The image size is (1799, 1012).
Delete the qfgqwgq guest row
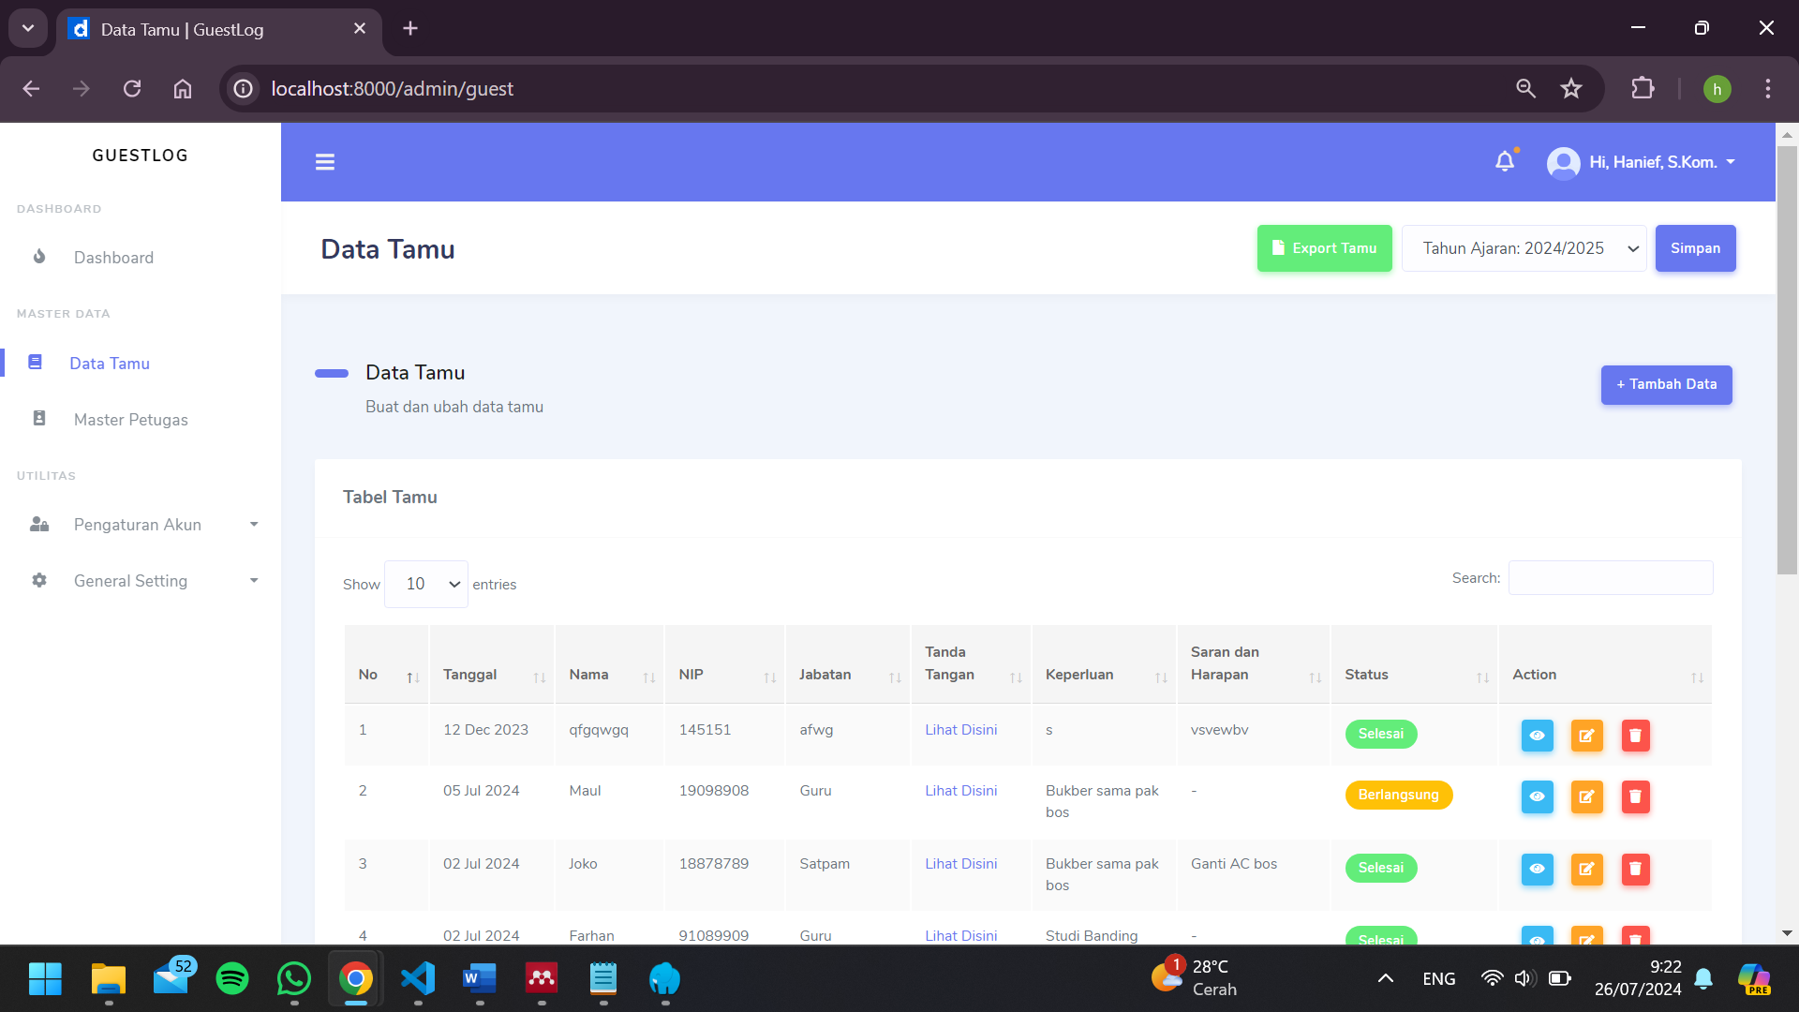[x=1635, y=736]
